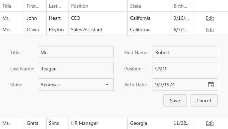228x129 pixels.
Task: Click the Birth Date text 9/7/1974
Action: [x=165, y=85]
